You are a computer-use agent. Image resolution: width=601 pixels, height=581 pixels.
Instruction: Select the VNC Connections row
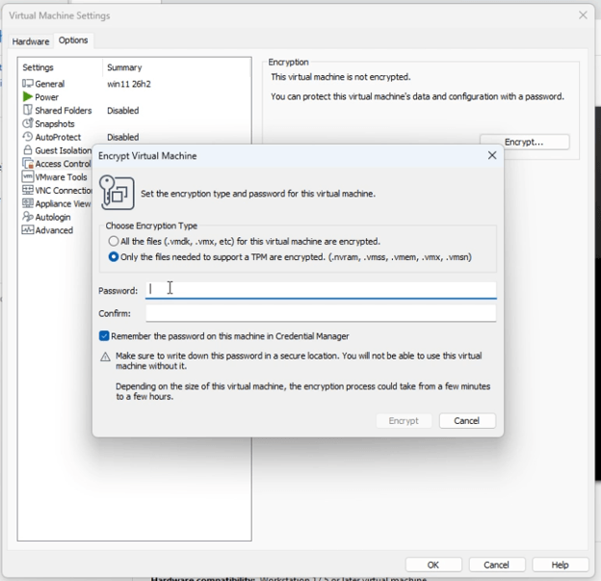click(56, 190)
